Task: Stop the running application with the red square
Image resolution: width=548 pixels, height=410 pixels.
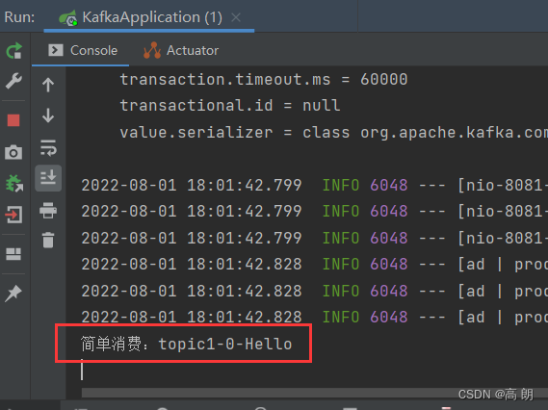Action: 13,120
